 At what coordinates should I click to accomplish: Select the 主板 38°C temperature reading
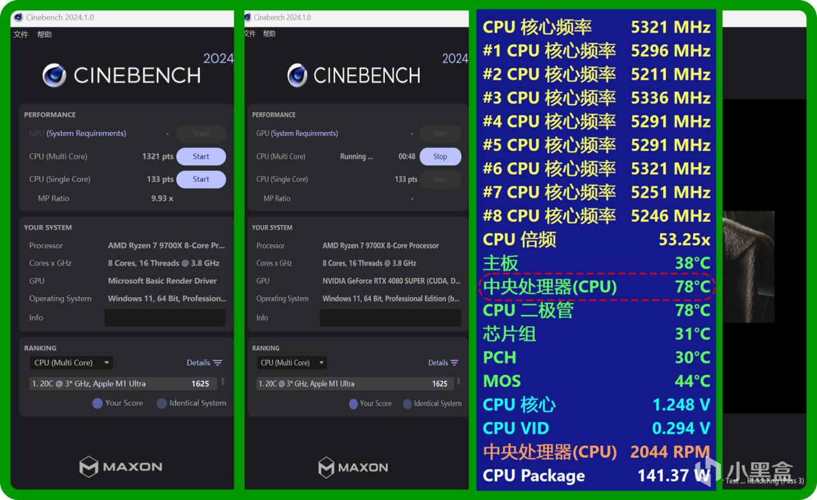coord(596,263)
